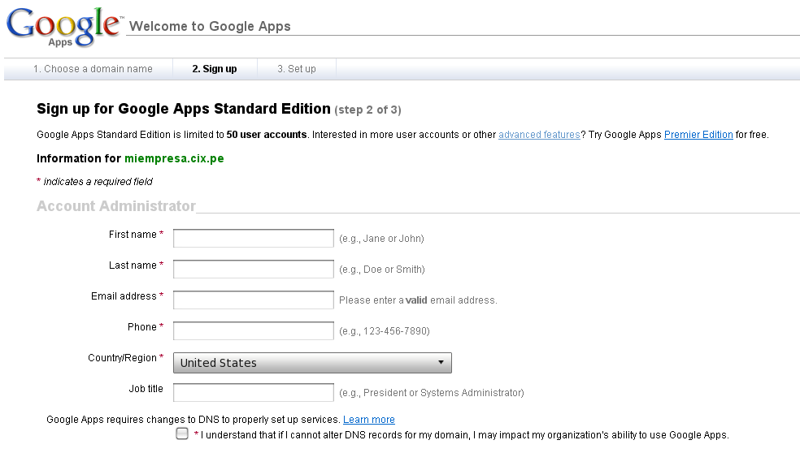Click the 'indicates a required field' note
Screen dimensions: 800x453
tap(98, 181)
